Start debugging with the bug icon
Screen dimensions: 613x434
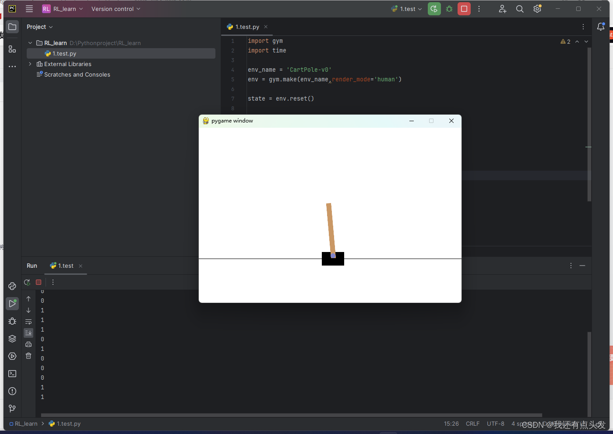(x=449, y=8)
